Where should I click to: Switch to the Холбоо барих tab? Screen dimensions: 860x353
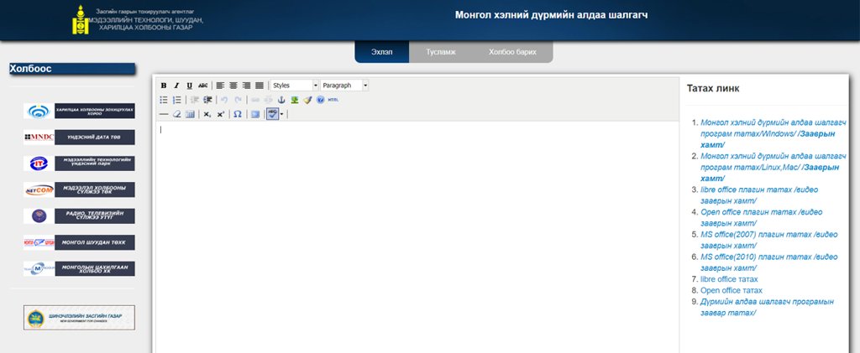[512, 52]
